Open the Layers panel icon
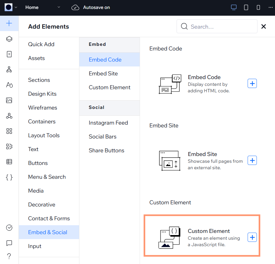This screenshot has width=275, height=264. tap(9, 39)
